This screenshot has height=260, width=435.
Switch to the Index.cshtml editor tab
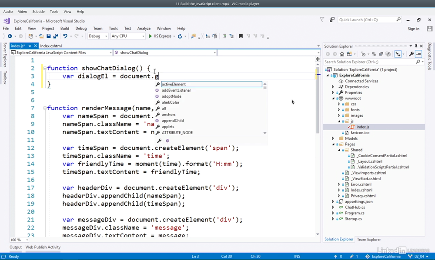pyautogui.click(x=51, y=46)
